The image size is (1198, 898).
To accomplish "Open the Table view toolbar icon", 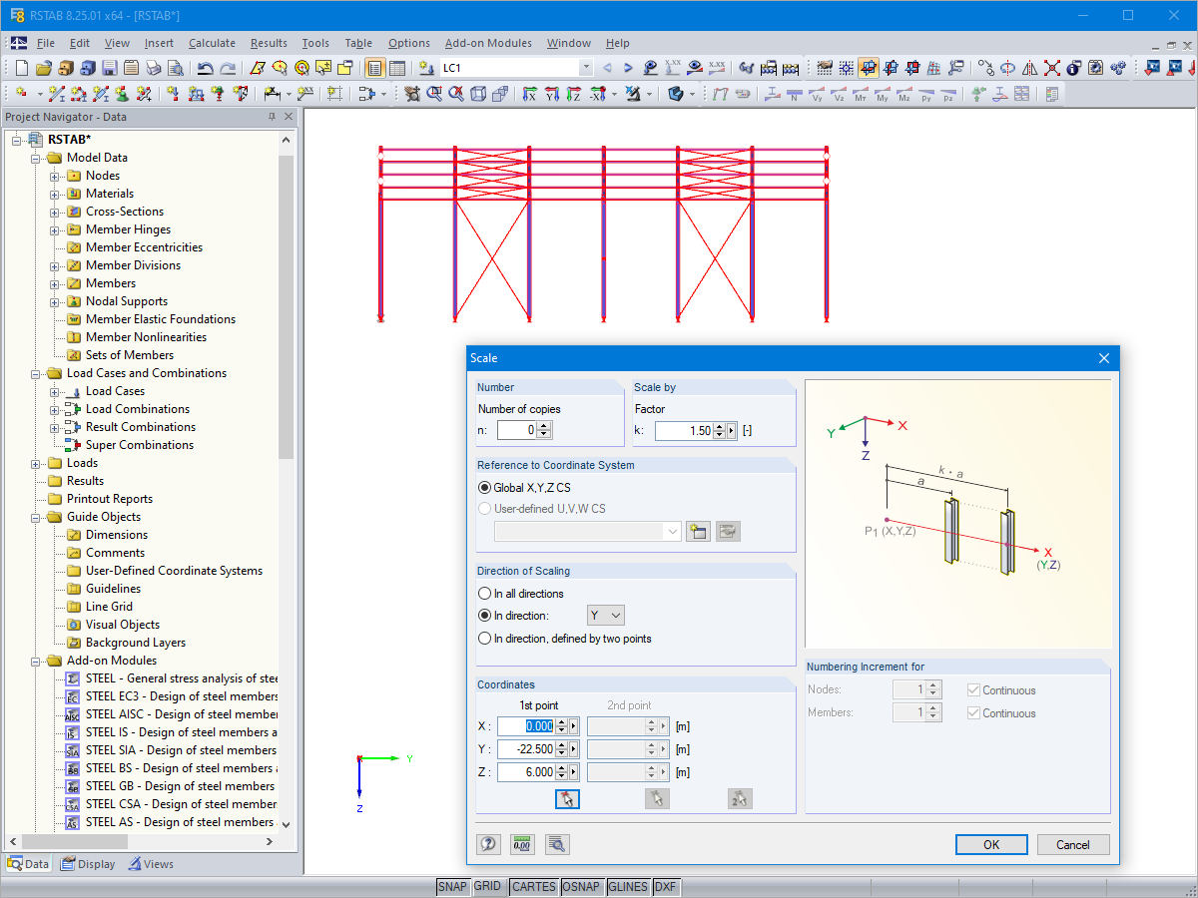I will [x=397, y=68].
